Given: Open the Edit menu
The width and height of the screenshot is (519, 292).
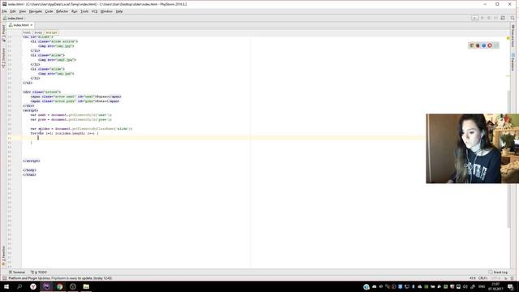Looking at the screenshot, I should tap(13, 11).
